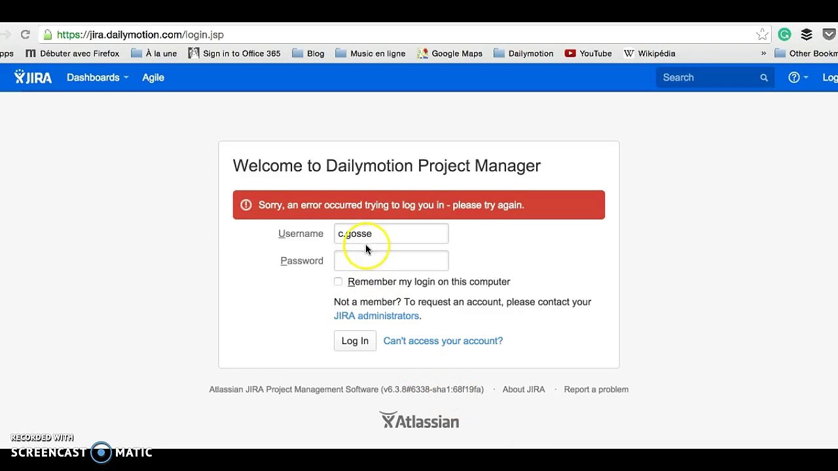Open the Grammarly extension icon
Screen dimensions: 838x471
pos(784,35)
